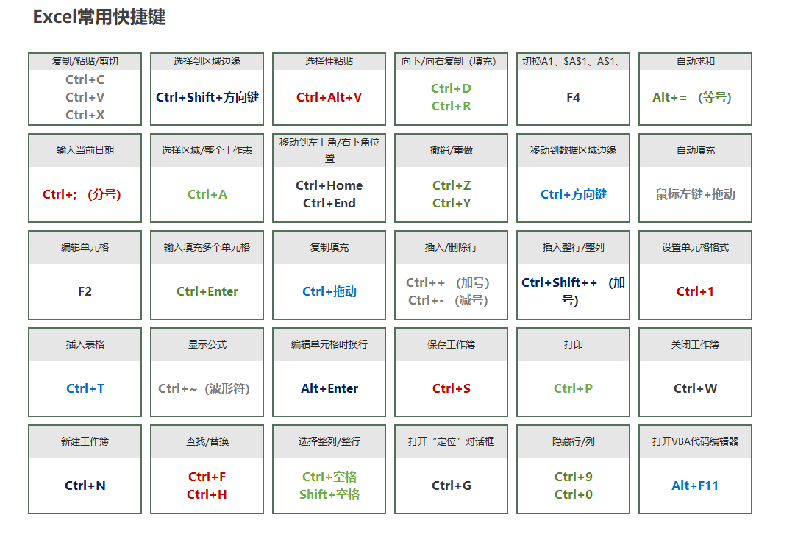
Task: Click the '插入整行/整列' header
Action: click(x=574, y=247)
